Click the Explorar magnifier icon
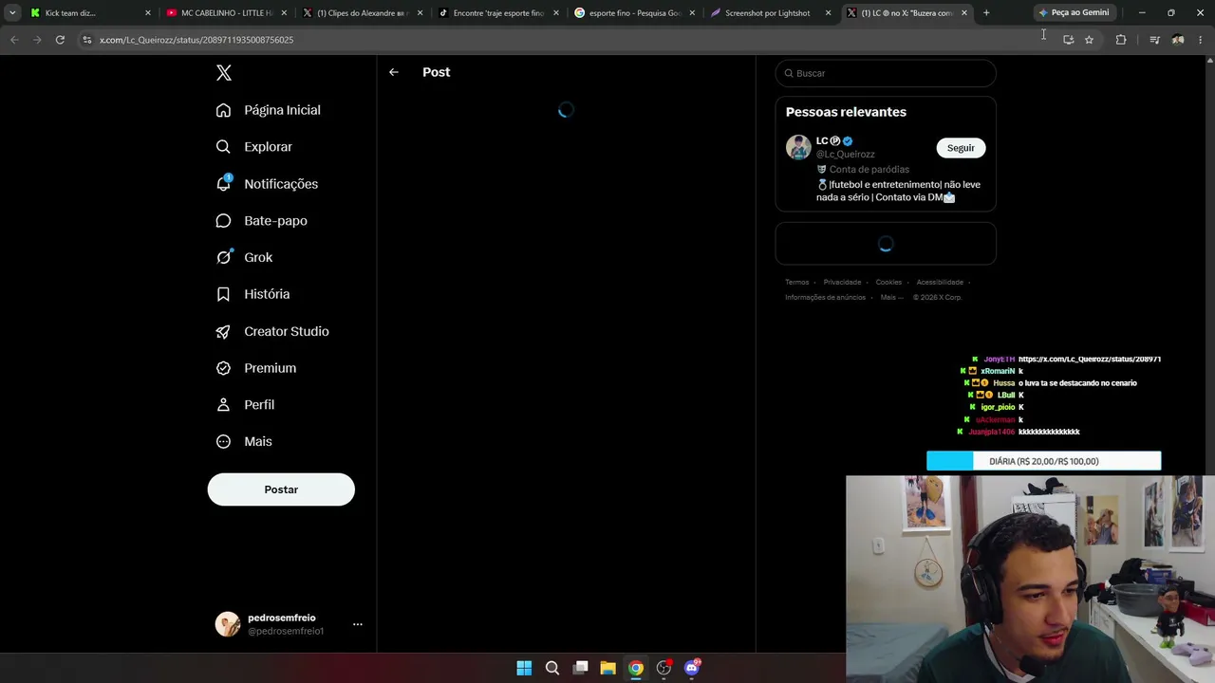Viewport: 1215px width, 683px height. (x=223, y=147)
